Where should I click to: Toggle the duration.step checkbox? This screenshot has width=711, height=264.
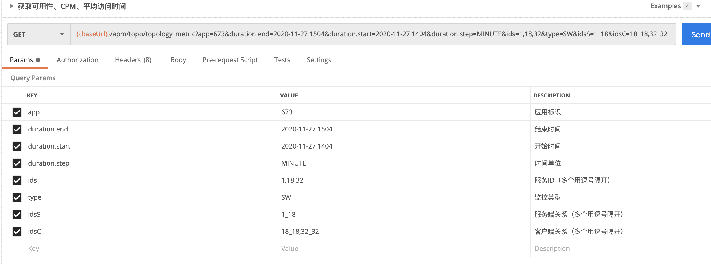coord(17,163)
